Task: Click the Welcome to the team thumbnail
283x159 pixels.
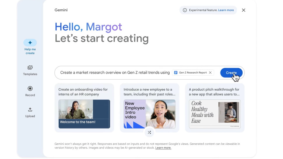Action: click(x=84, y=114)
